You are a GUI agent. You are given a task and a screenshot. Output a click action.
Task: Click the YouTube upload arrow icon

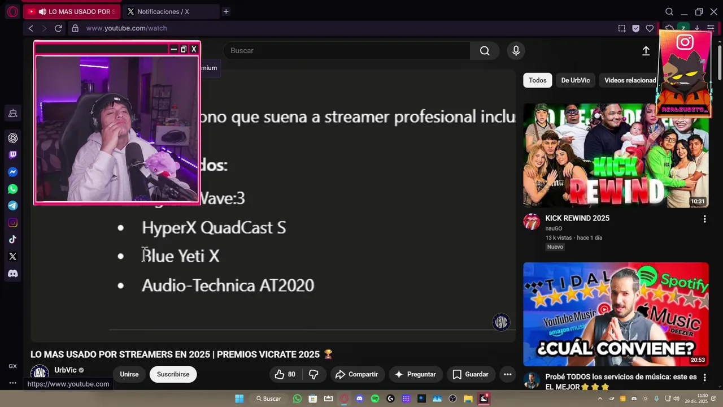(x=646, y=51)
